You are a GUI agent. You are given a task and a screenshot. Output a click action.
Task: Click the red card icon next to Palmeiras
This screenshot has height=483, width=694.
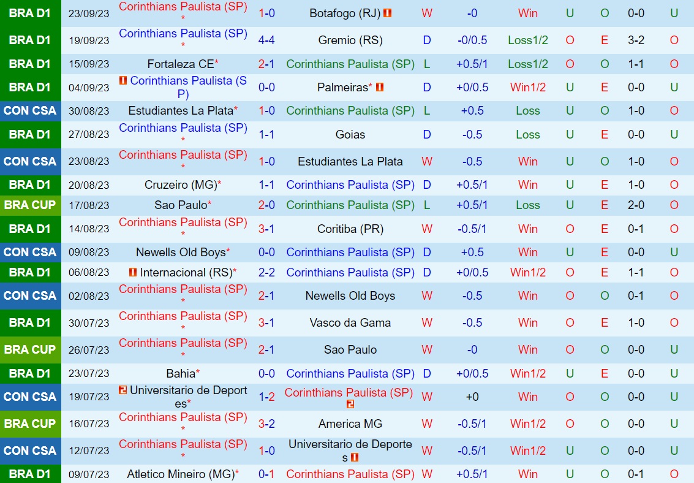pyautogui.click(x=379, y=87)
